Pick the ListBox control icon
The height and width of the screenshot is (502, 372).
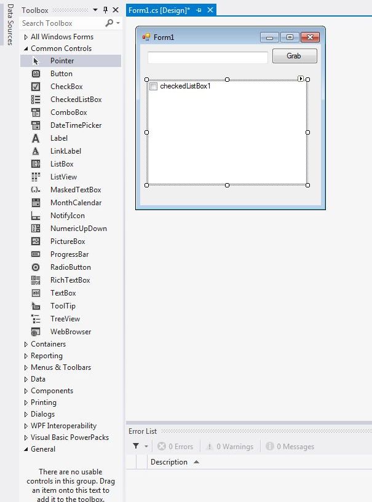point(36,164)
